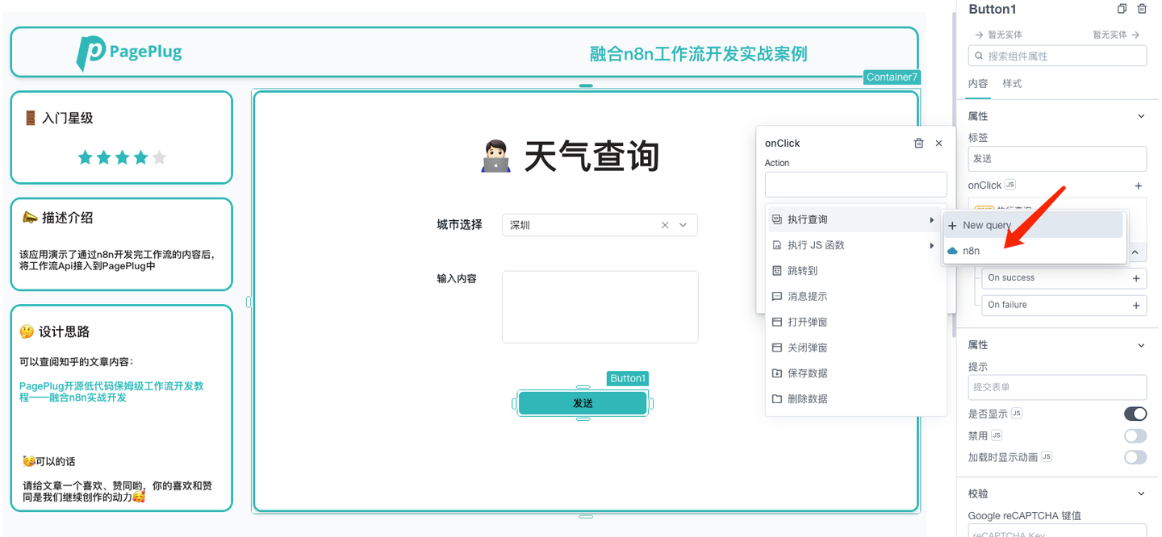The image size is (1162, 537).
Task: Click the 天气查询 heading text
Action: click(x=591, y=156)
